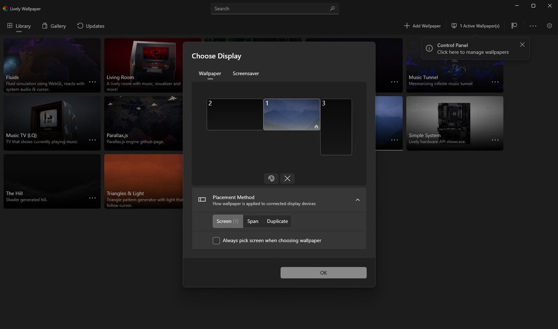The image size is (558, 329).
Task: Select Screen placement method
Action: pyautogui.click(x=228, y=222)
